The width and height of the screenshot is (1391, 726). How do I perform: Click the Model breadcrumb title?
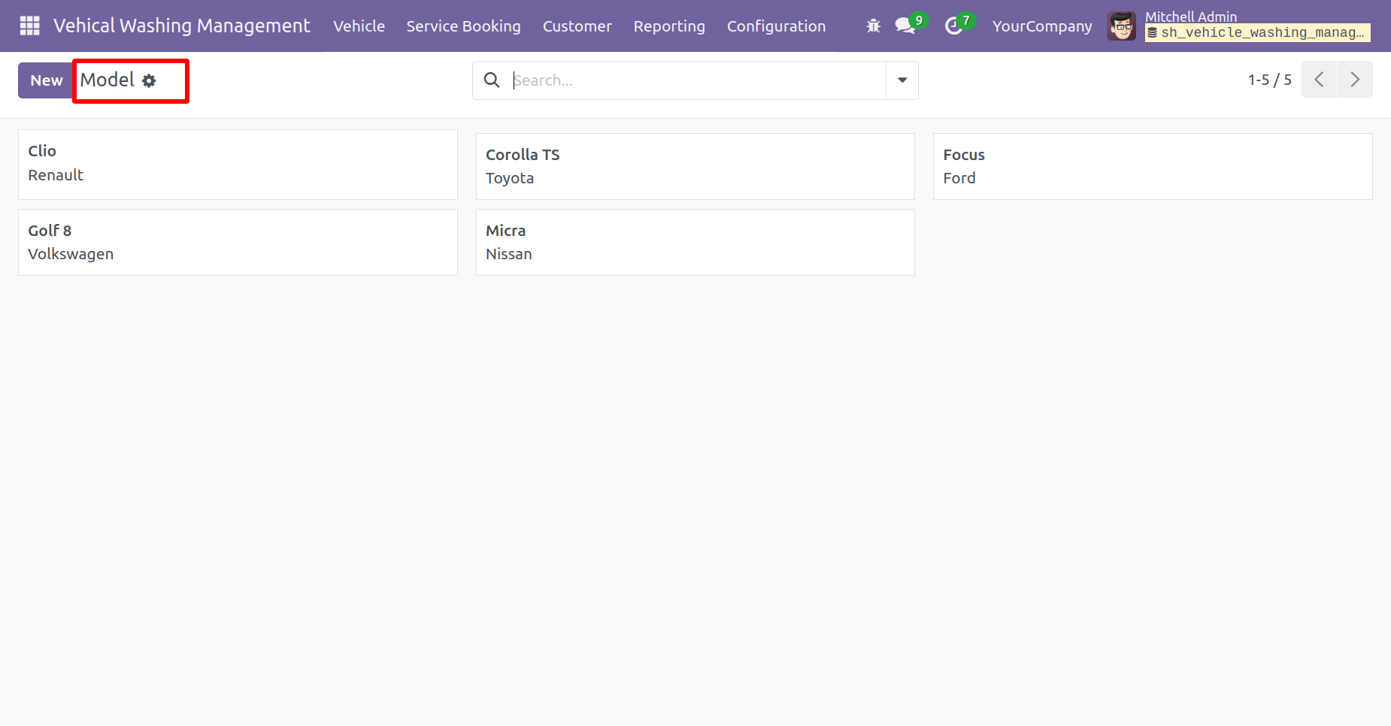coord(108,80)
